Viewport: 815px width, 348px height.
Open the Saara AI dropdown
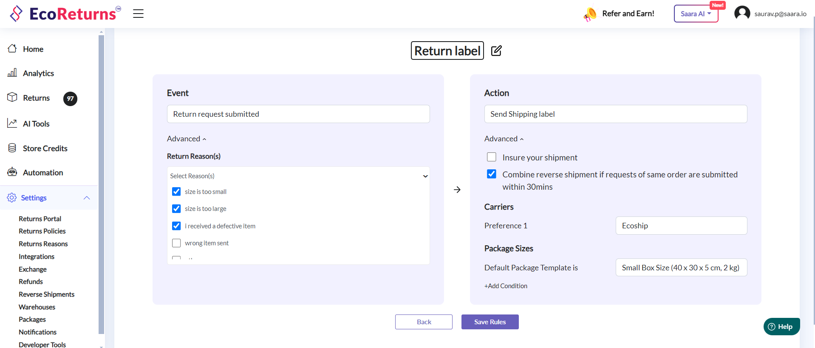(x=696, y=14)
